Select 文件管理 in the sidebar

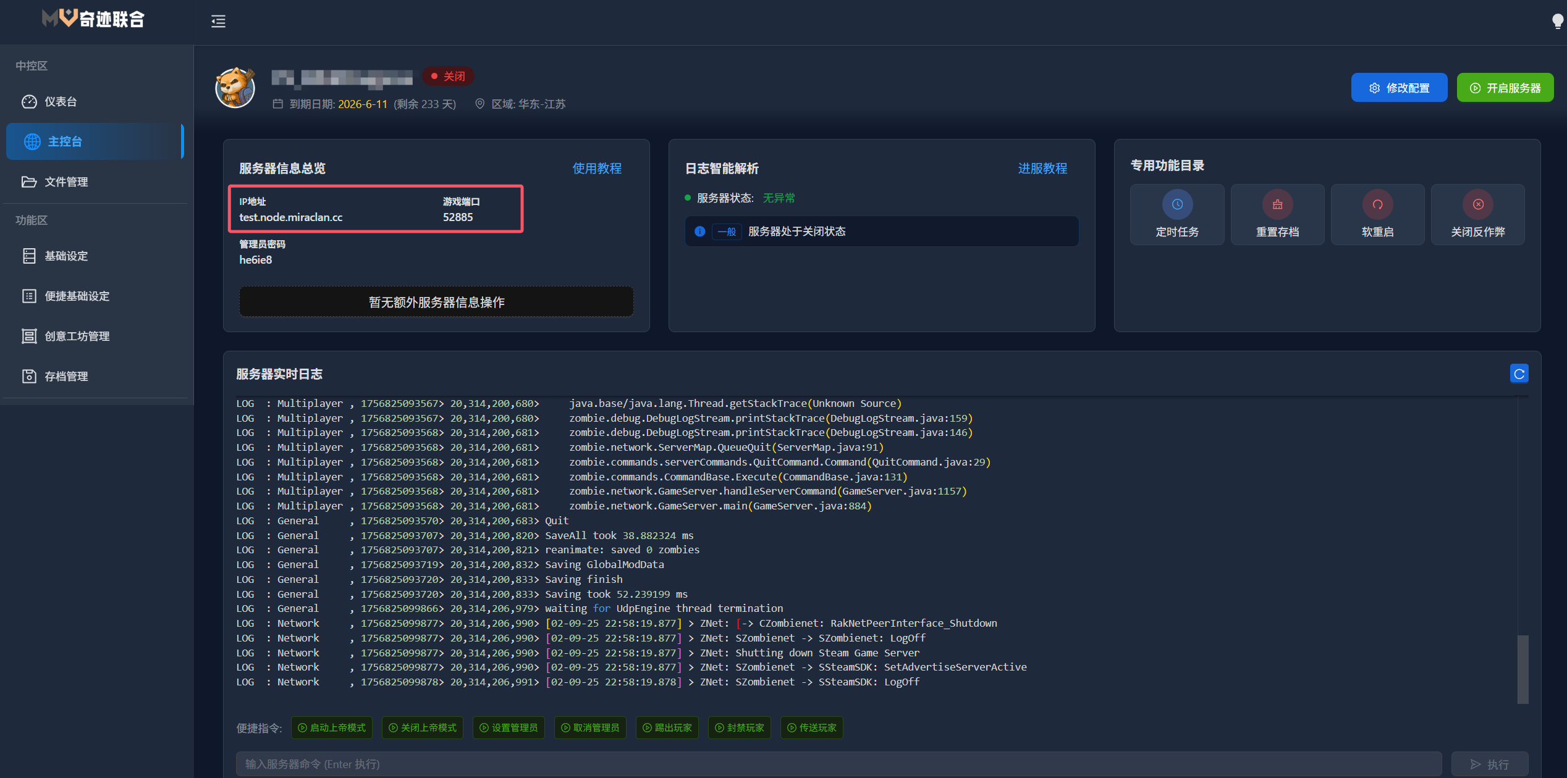tap(66, 182)
